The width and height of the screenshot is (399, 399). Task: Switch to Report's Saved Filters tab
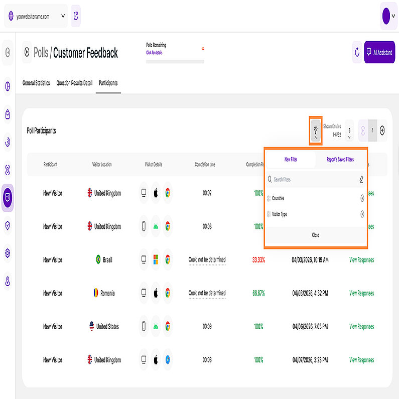(340, 160)
